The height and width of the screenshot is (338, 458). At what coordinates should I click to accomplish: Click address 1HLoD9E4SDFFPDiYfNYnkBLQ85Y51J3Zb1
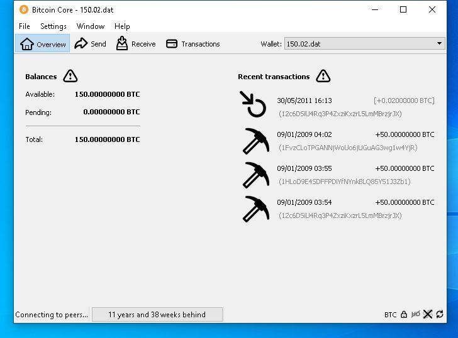[345, 182]
